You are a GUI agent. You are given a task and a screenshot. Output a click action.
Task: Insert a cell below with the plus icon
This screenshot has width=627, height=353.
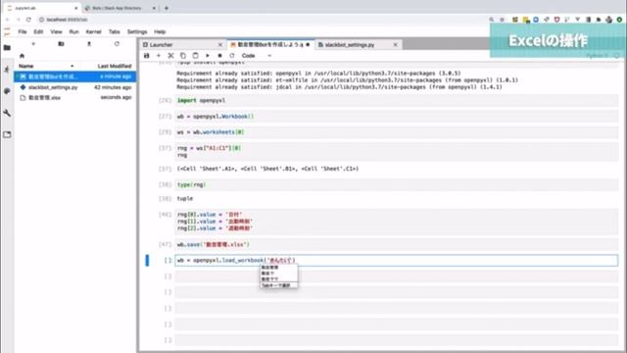click(x=159, y=56)
